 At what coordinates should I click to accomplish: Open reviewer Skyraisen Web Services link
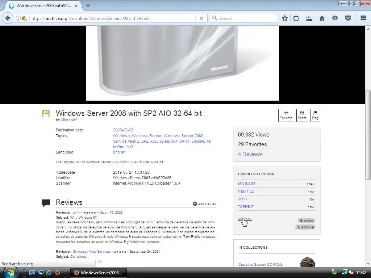[92, 252]
